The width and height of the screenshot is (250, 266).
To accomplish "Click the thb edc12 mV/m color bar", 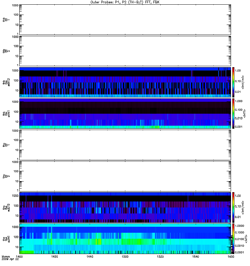I will [x=233, y=82].
